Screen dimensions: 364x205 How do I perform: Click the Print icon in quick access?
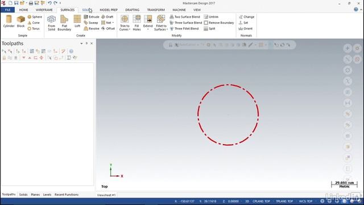click(31, 3)
